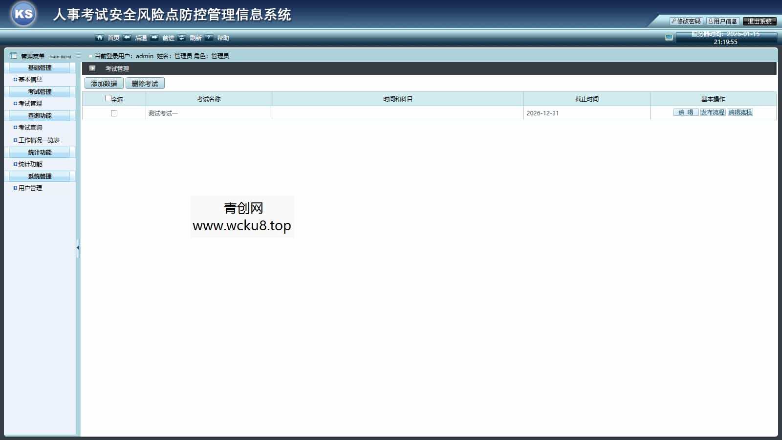Collapse the sidebar using the arrow handle
This screenshot has width=782, height=440.
pos(79,248)
